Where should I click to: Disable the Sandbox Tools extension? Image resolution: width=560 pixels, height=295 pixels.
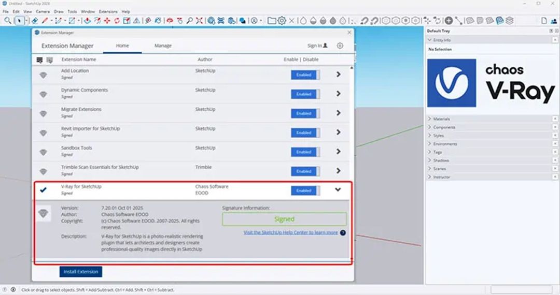point(305,152)
